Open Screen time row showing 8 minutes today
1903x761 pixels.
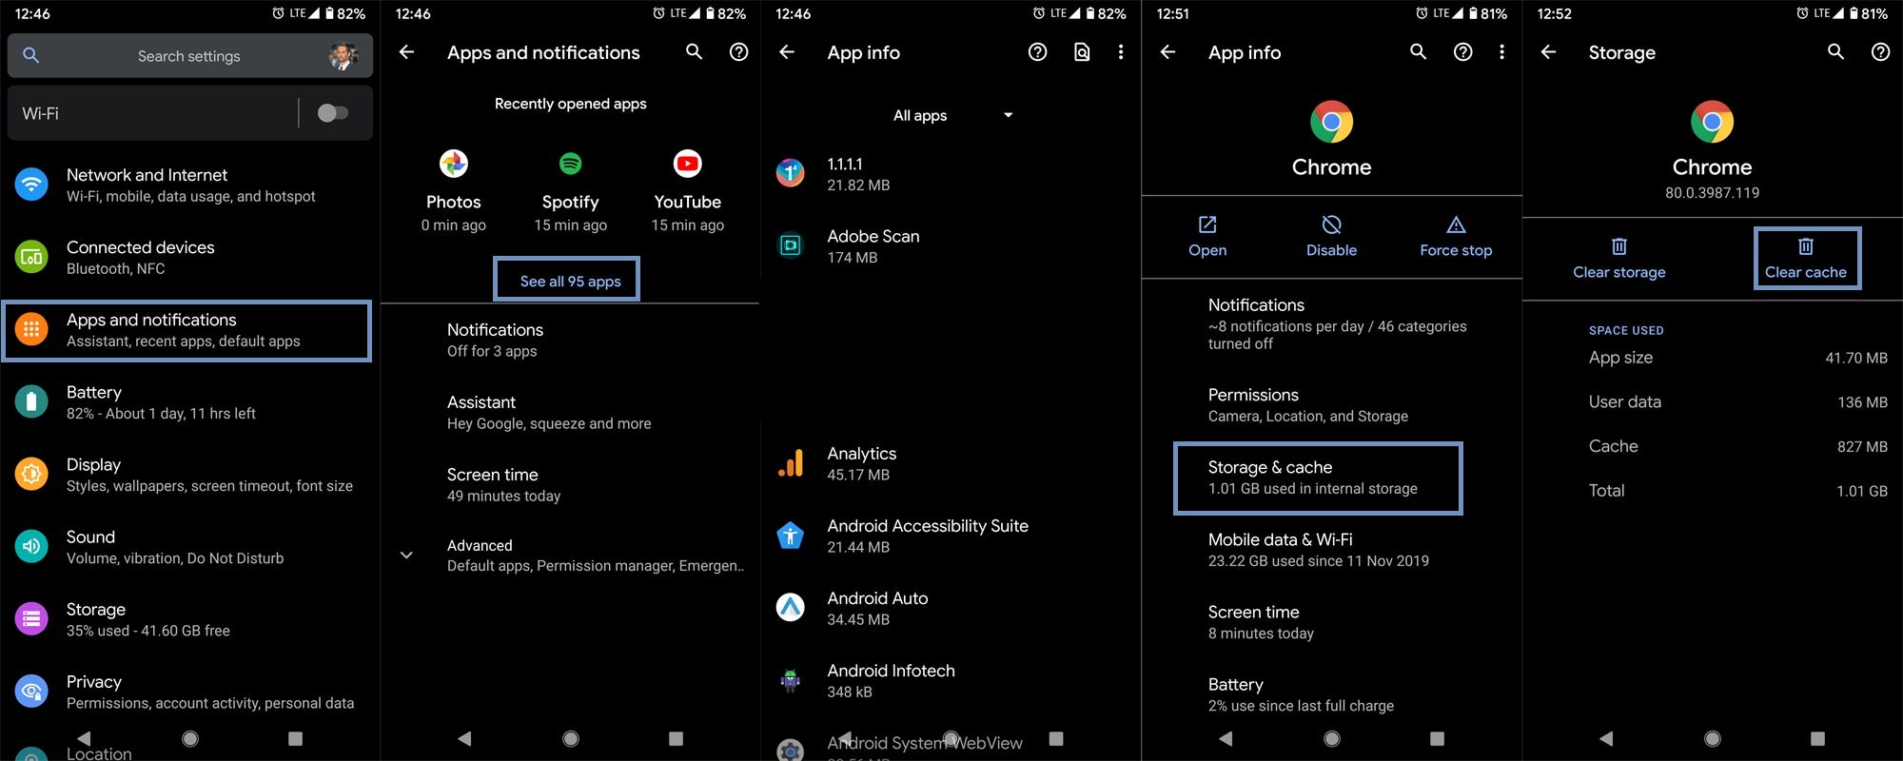coord(1331,621)
